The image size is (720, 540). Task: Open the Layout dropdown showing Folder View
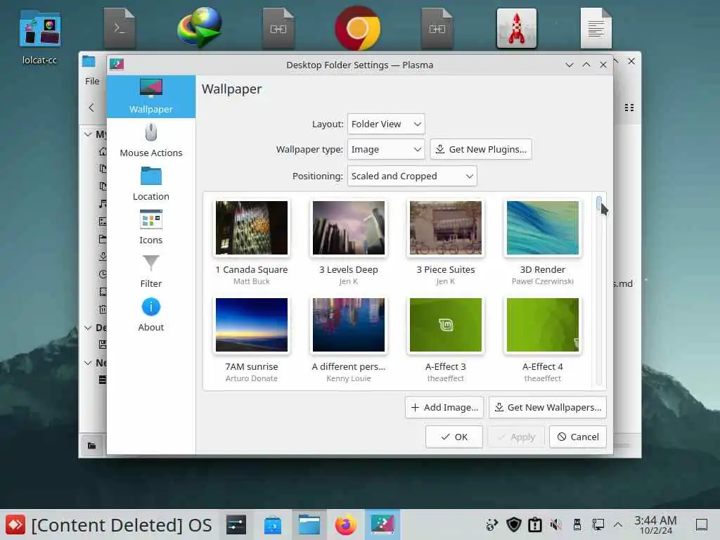click(386, 124)
